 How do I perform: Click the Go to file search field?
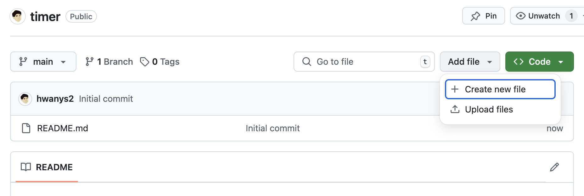coord(364,62)
